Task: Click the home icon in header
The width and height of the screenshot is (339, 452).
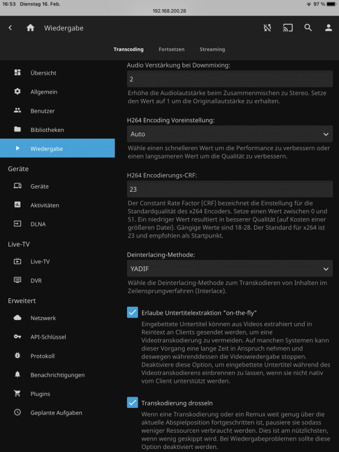Action: [x=30, y=28]
